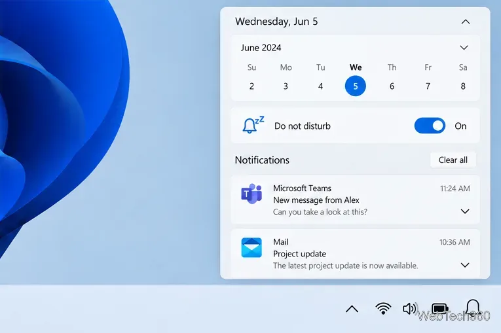Screen dimensions: 501x333
Task: Open notification bell in taskbar
Action: (x=473, y=308)
